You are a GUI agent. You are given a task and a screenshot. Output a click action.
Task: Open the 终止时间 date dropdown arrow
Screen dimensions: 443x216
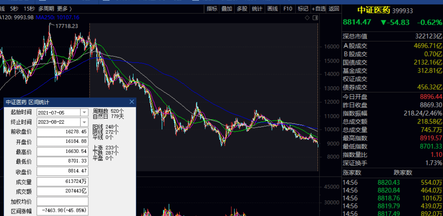pyautogui.click(x=84, y=122)
